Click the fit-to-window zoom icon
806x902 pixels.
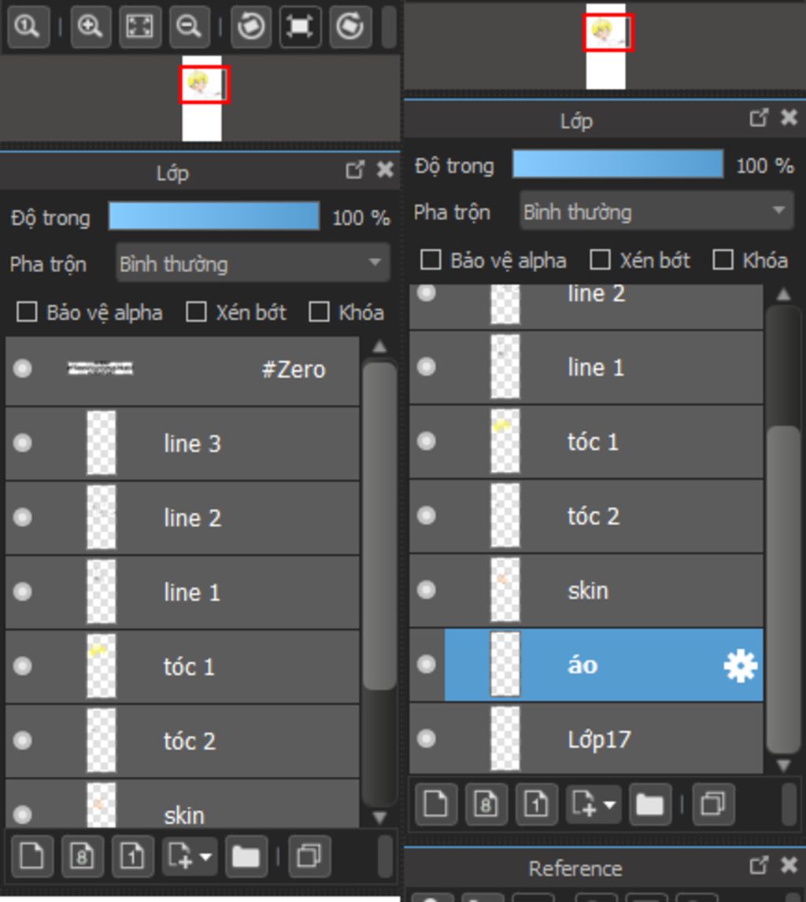coord(140,26)
